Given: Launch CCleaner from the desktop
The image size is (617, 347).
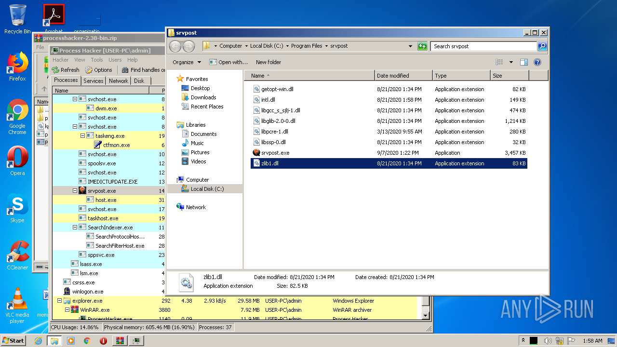Looking at the screenshot, I should tap(17, 255).
